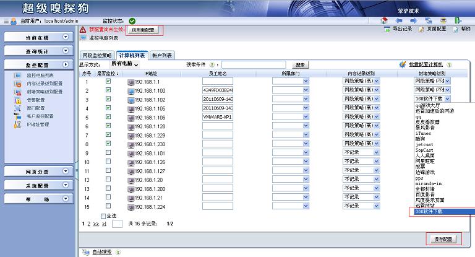Viewport: 475px width, 257px height.
Task: Click the green exit door icon
Action: 458,20
